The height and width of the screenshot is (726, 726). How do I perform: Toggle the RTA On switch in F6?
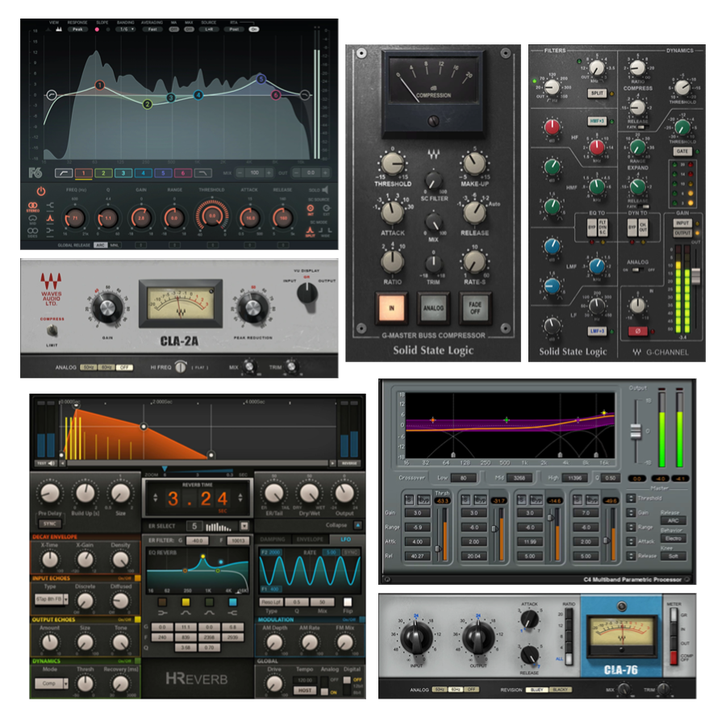click(254, 29)
